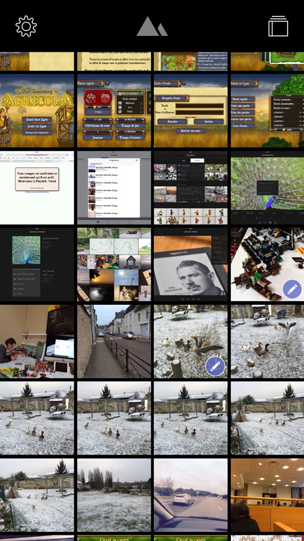Select the Agricola quick game setup screenshot
304x541 pixels.
pyautogui.click(x=114, y=110)
